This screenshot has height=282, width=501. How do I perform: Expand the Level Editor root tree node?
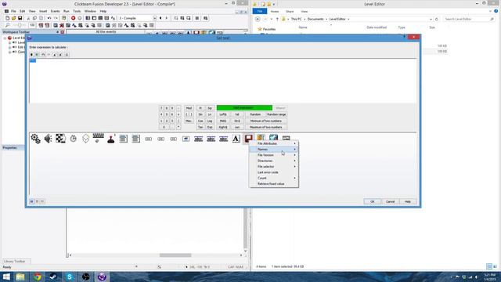[x=5, y=38]
